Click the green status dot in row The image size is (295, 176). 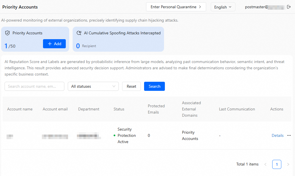[114, 135]
